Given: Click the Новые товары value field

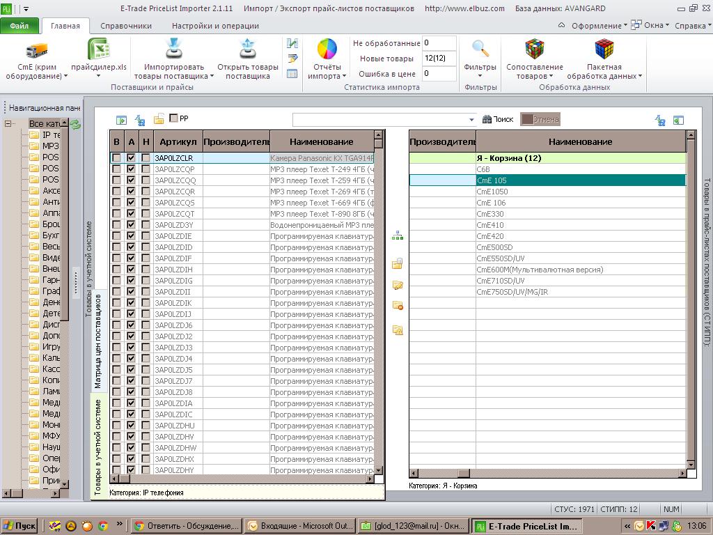Looking at the screenshot, I should (439, 59).
